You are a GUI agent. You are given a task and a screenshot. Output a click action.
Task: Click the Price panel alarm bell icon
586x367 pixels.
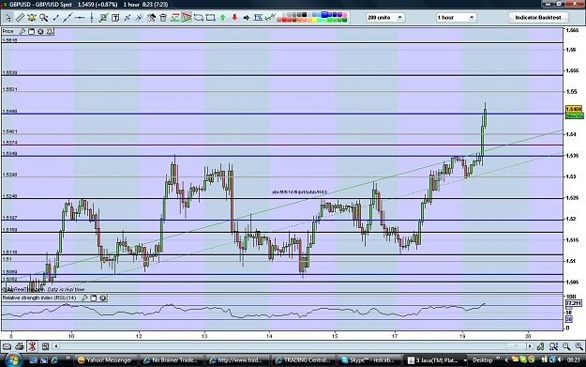(50, 31)
